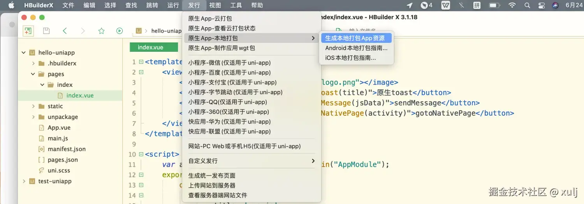Open main.js in file tree
The image size is (584, 204).
click(58, 138)
